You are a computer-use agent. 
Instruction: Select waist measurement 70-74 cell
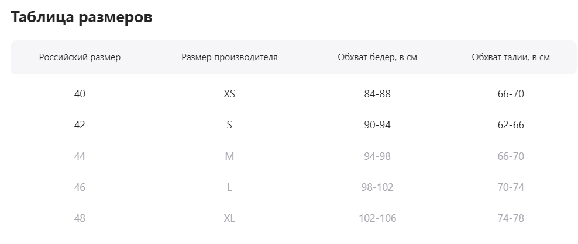click(x=511, y=187)
